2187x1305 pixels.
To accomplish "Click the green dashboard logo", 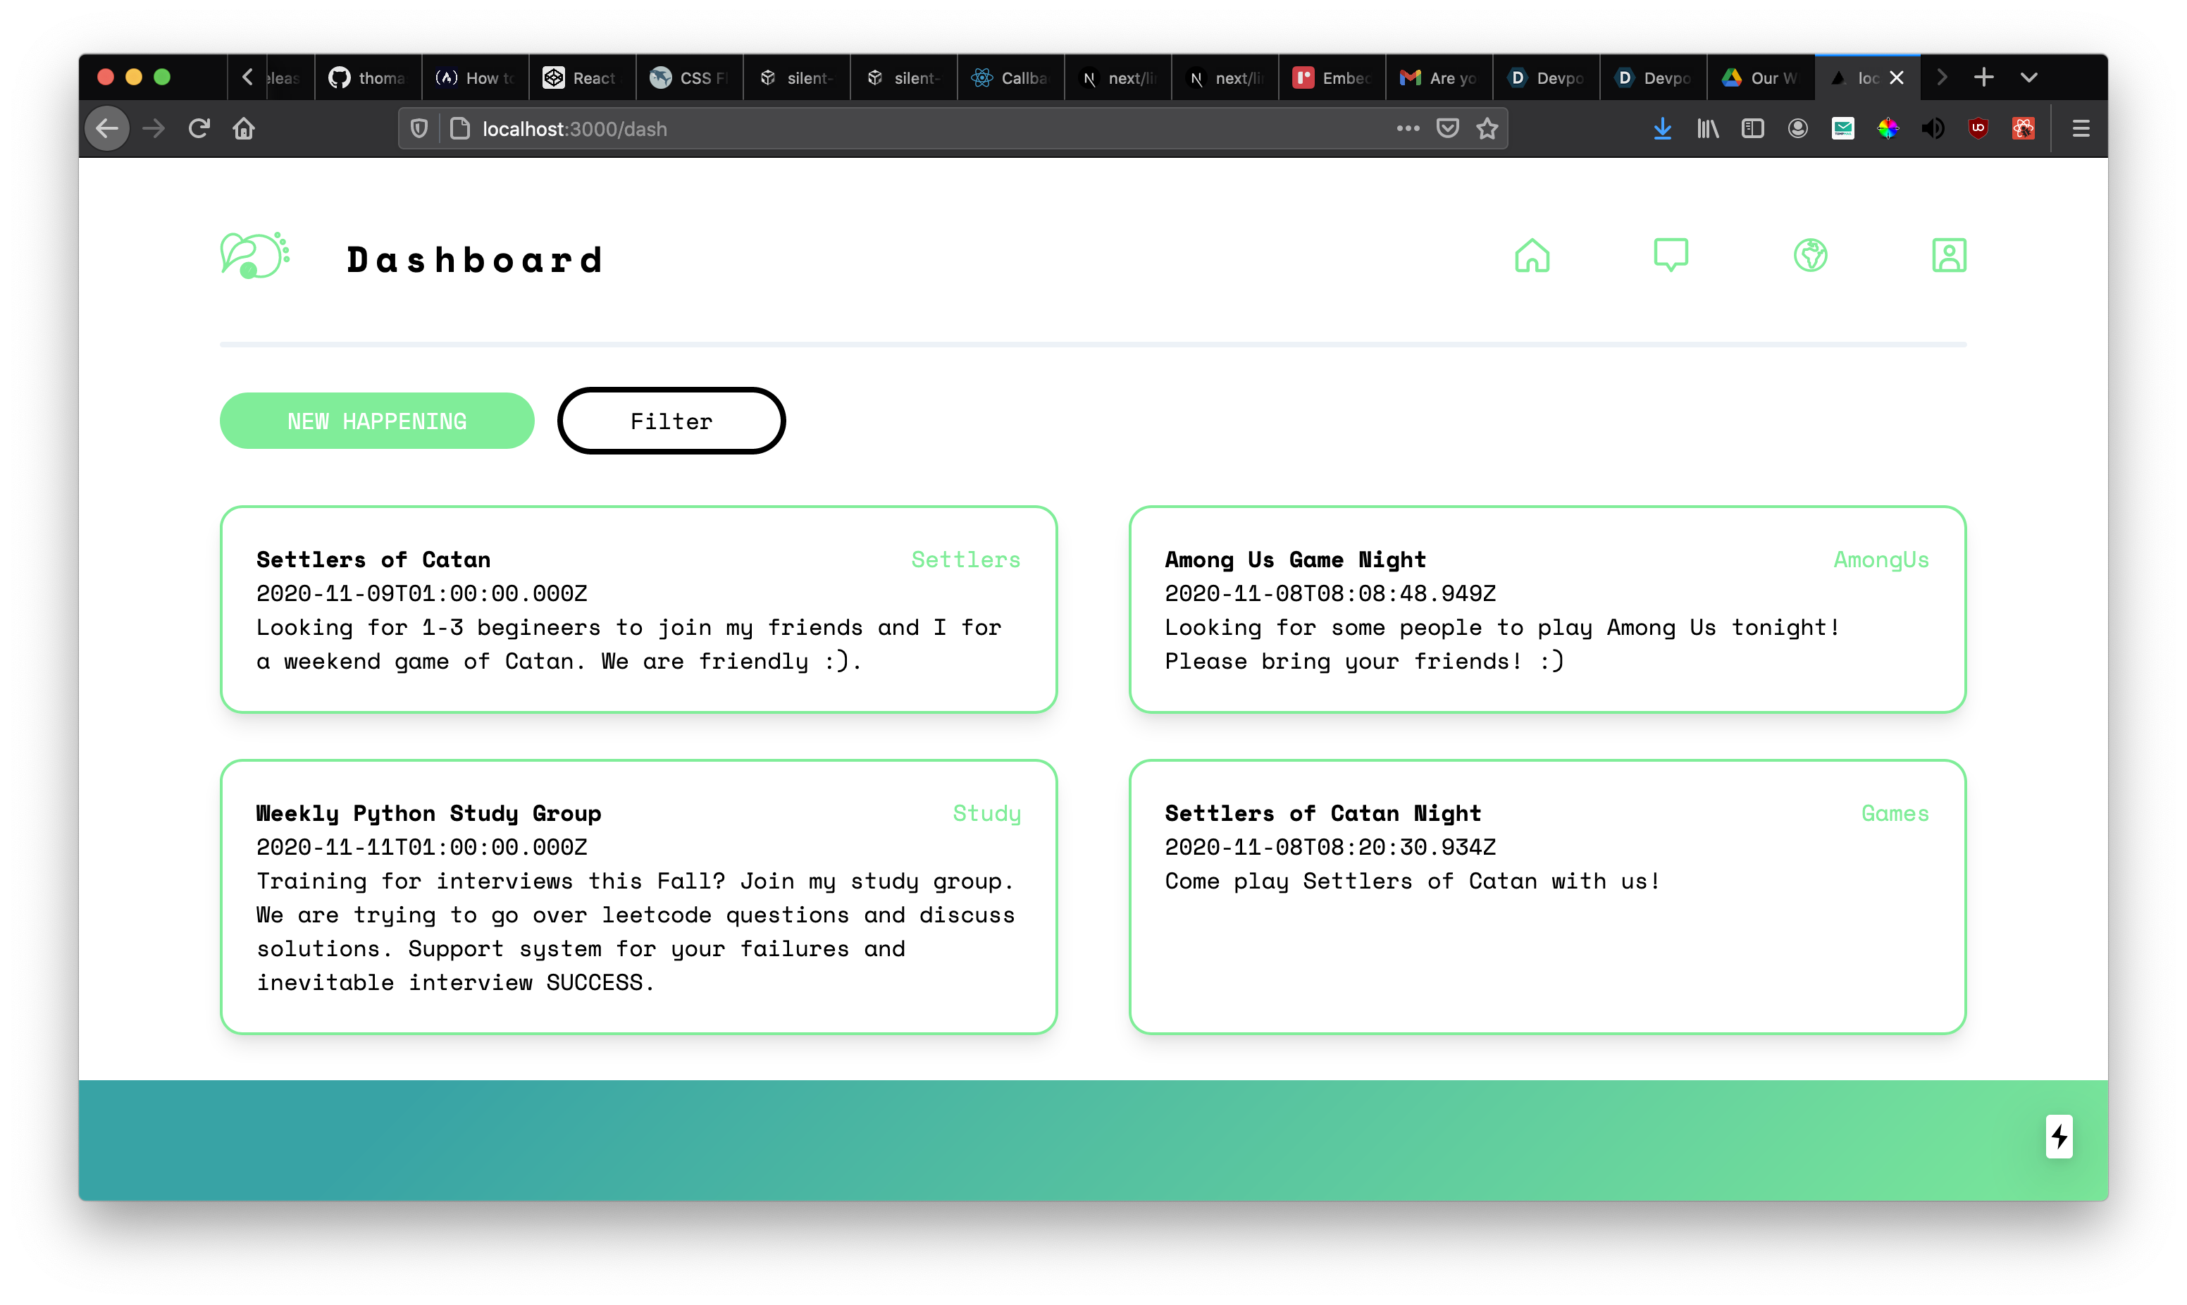I will click(254, 256).
